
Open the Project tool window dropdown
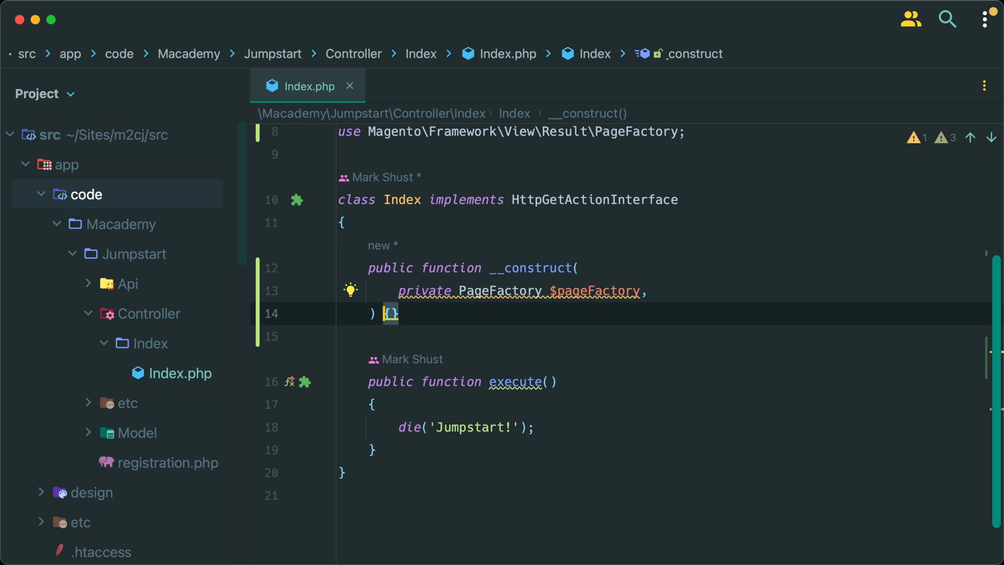[70, 94]
